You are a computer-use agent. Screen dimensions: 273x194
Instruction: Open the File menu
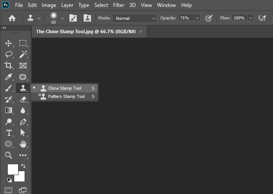[x=19, y=5]
